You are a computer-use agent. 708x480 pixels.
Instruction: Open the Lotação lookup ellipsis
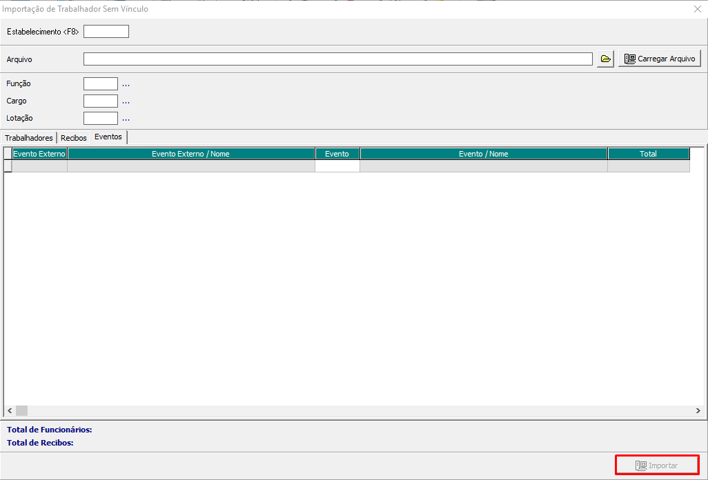click(126, 119)
